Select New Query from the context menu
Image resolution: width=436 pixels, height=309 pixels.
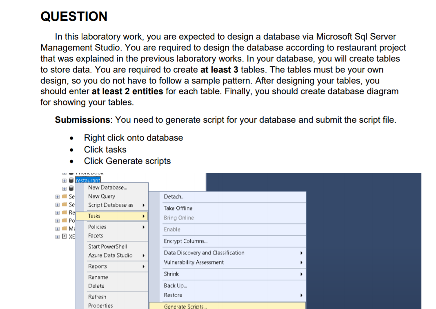(102, 196)
